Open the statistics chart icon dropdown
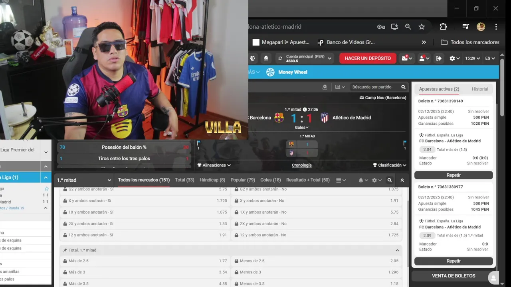This screenshot has height=287, width=511. pyautogui.click(x=340, y=87)
